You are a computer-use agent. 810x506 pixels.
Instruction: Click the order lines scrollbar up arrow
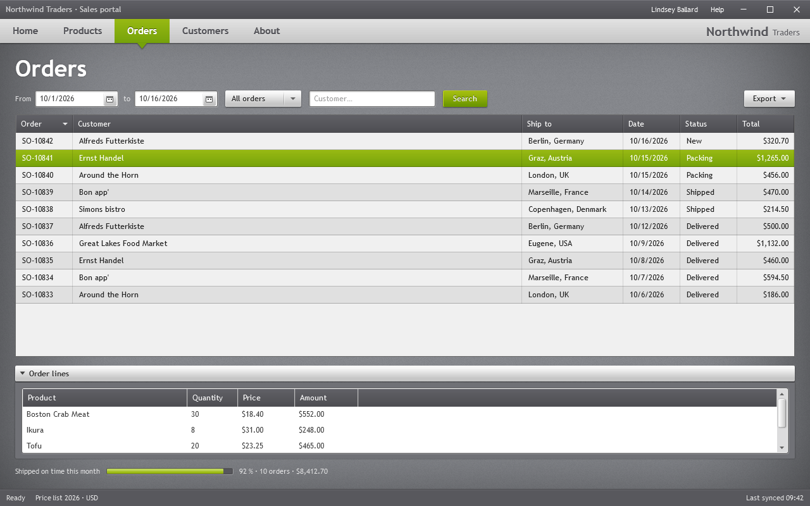tap(782, 393)
